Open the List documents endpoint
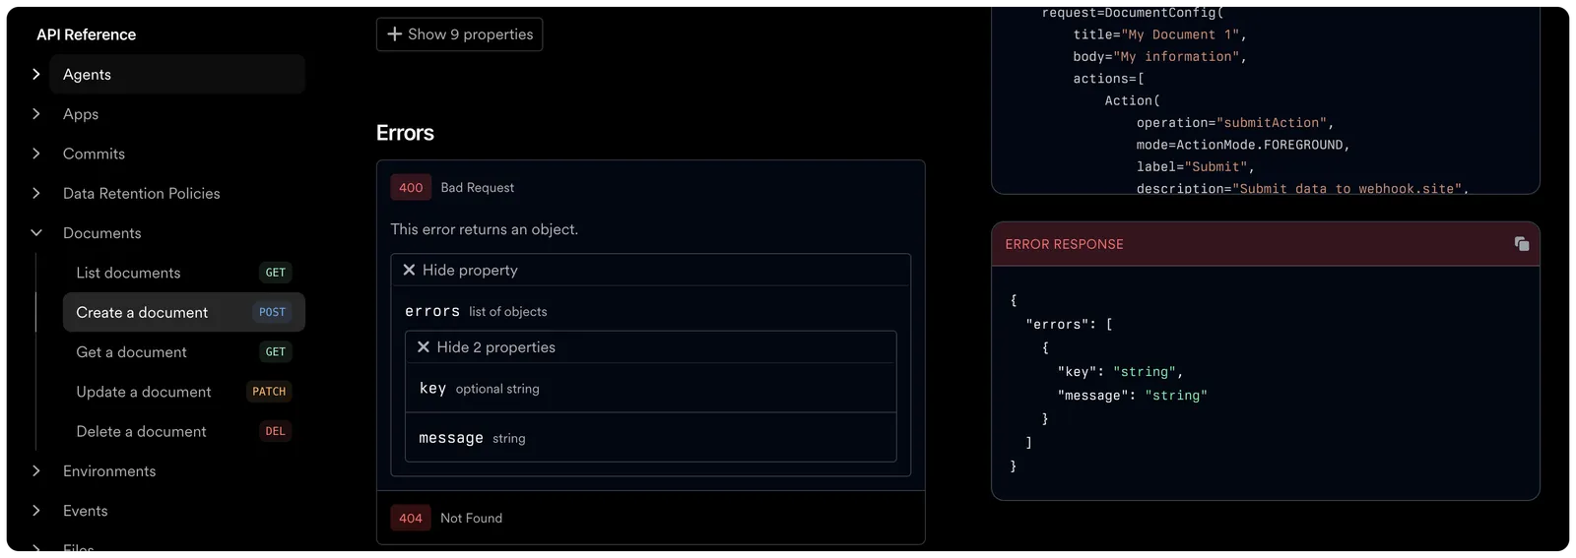1576x558 pixels. point(184,273)
